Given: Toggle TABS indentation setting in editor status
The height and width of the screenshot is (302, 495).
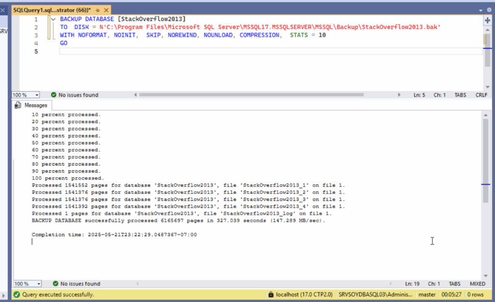Looking at the screenshot, I should coord(460,95).
